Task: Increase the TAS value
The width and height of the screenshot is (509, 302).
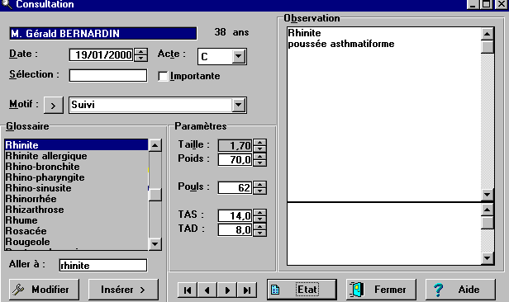Action: (x=259, y=212)
